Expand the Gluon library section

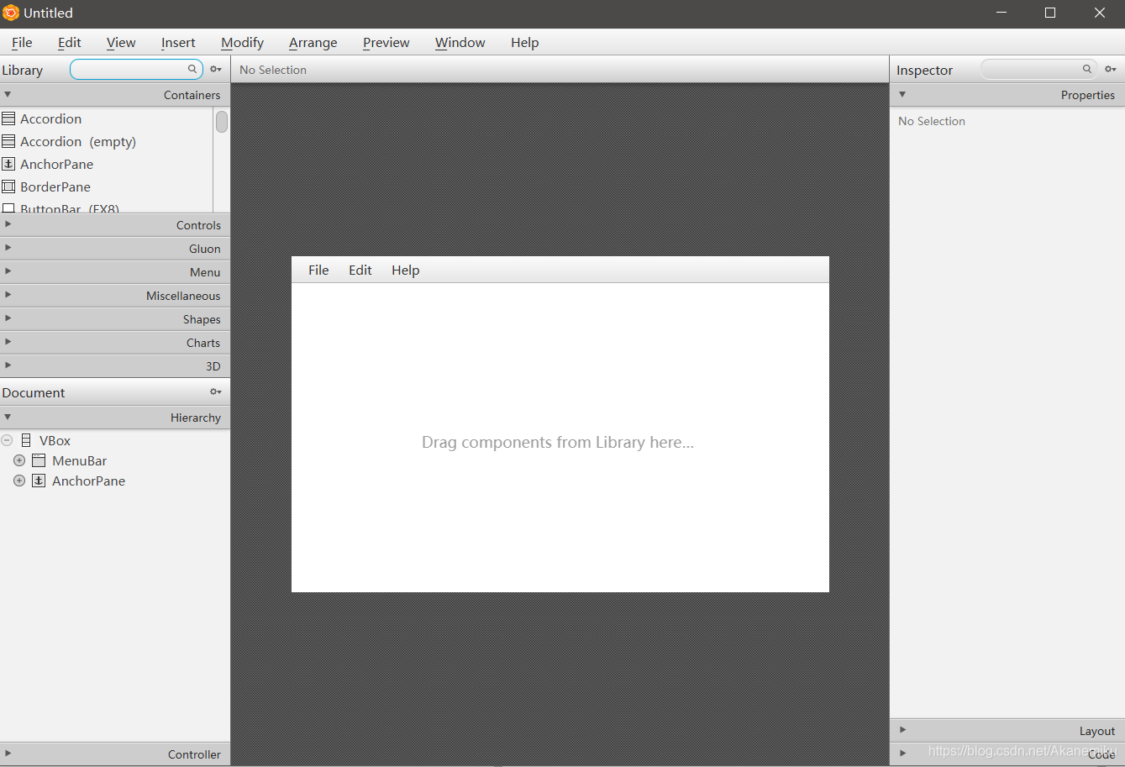8,248
